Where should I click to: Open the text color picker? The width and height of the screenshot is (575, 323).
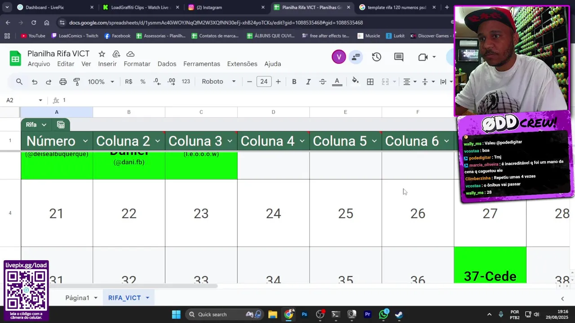[x=337, y=82]
